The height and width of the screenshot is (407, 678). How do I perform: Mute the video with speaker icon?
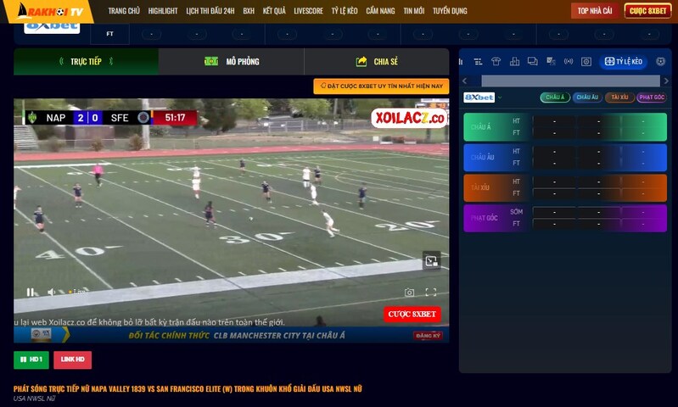click(51, 292)
